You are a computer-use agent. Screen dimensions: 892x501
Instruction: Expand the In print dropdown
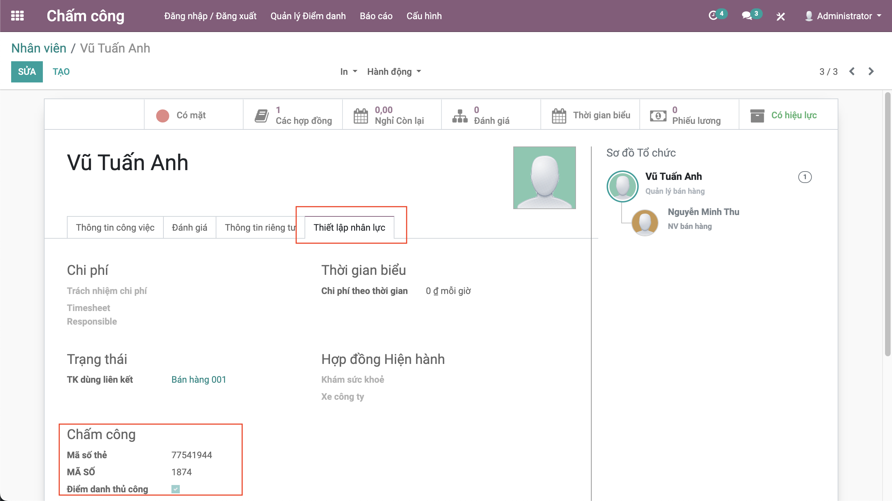[348, 72]
